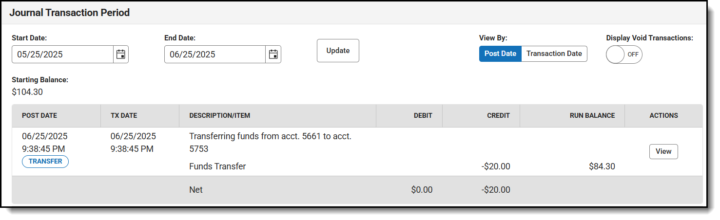Viewport: 720px width, 220px height.
Task: Click the $84.30 run balance value
Action: (x=602, y=166)
